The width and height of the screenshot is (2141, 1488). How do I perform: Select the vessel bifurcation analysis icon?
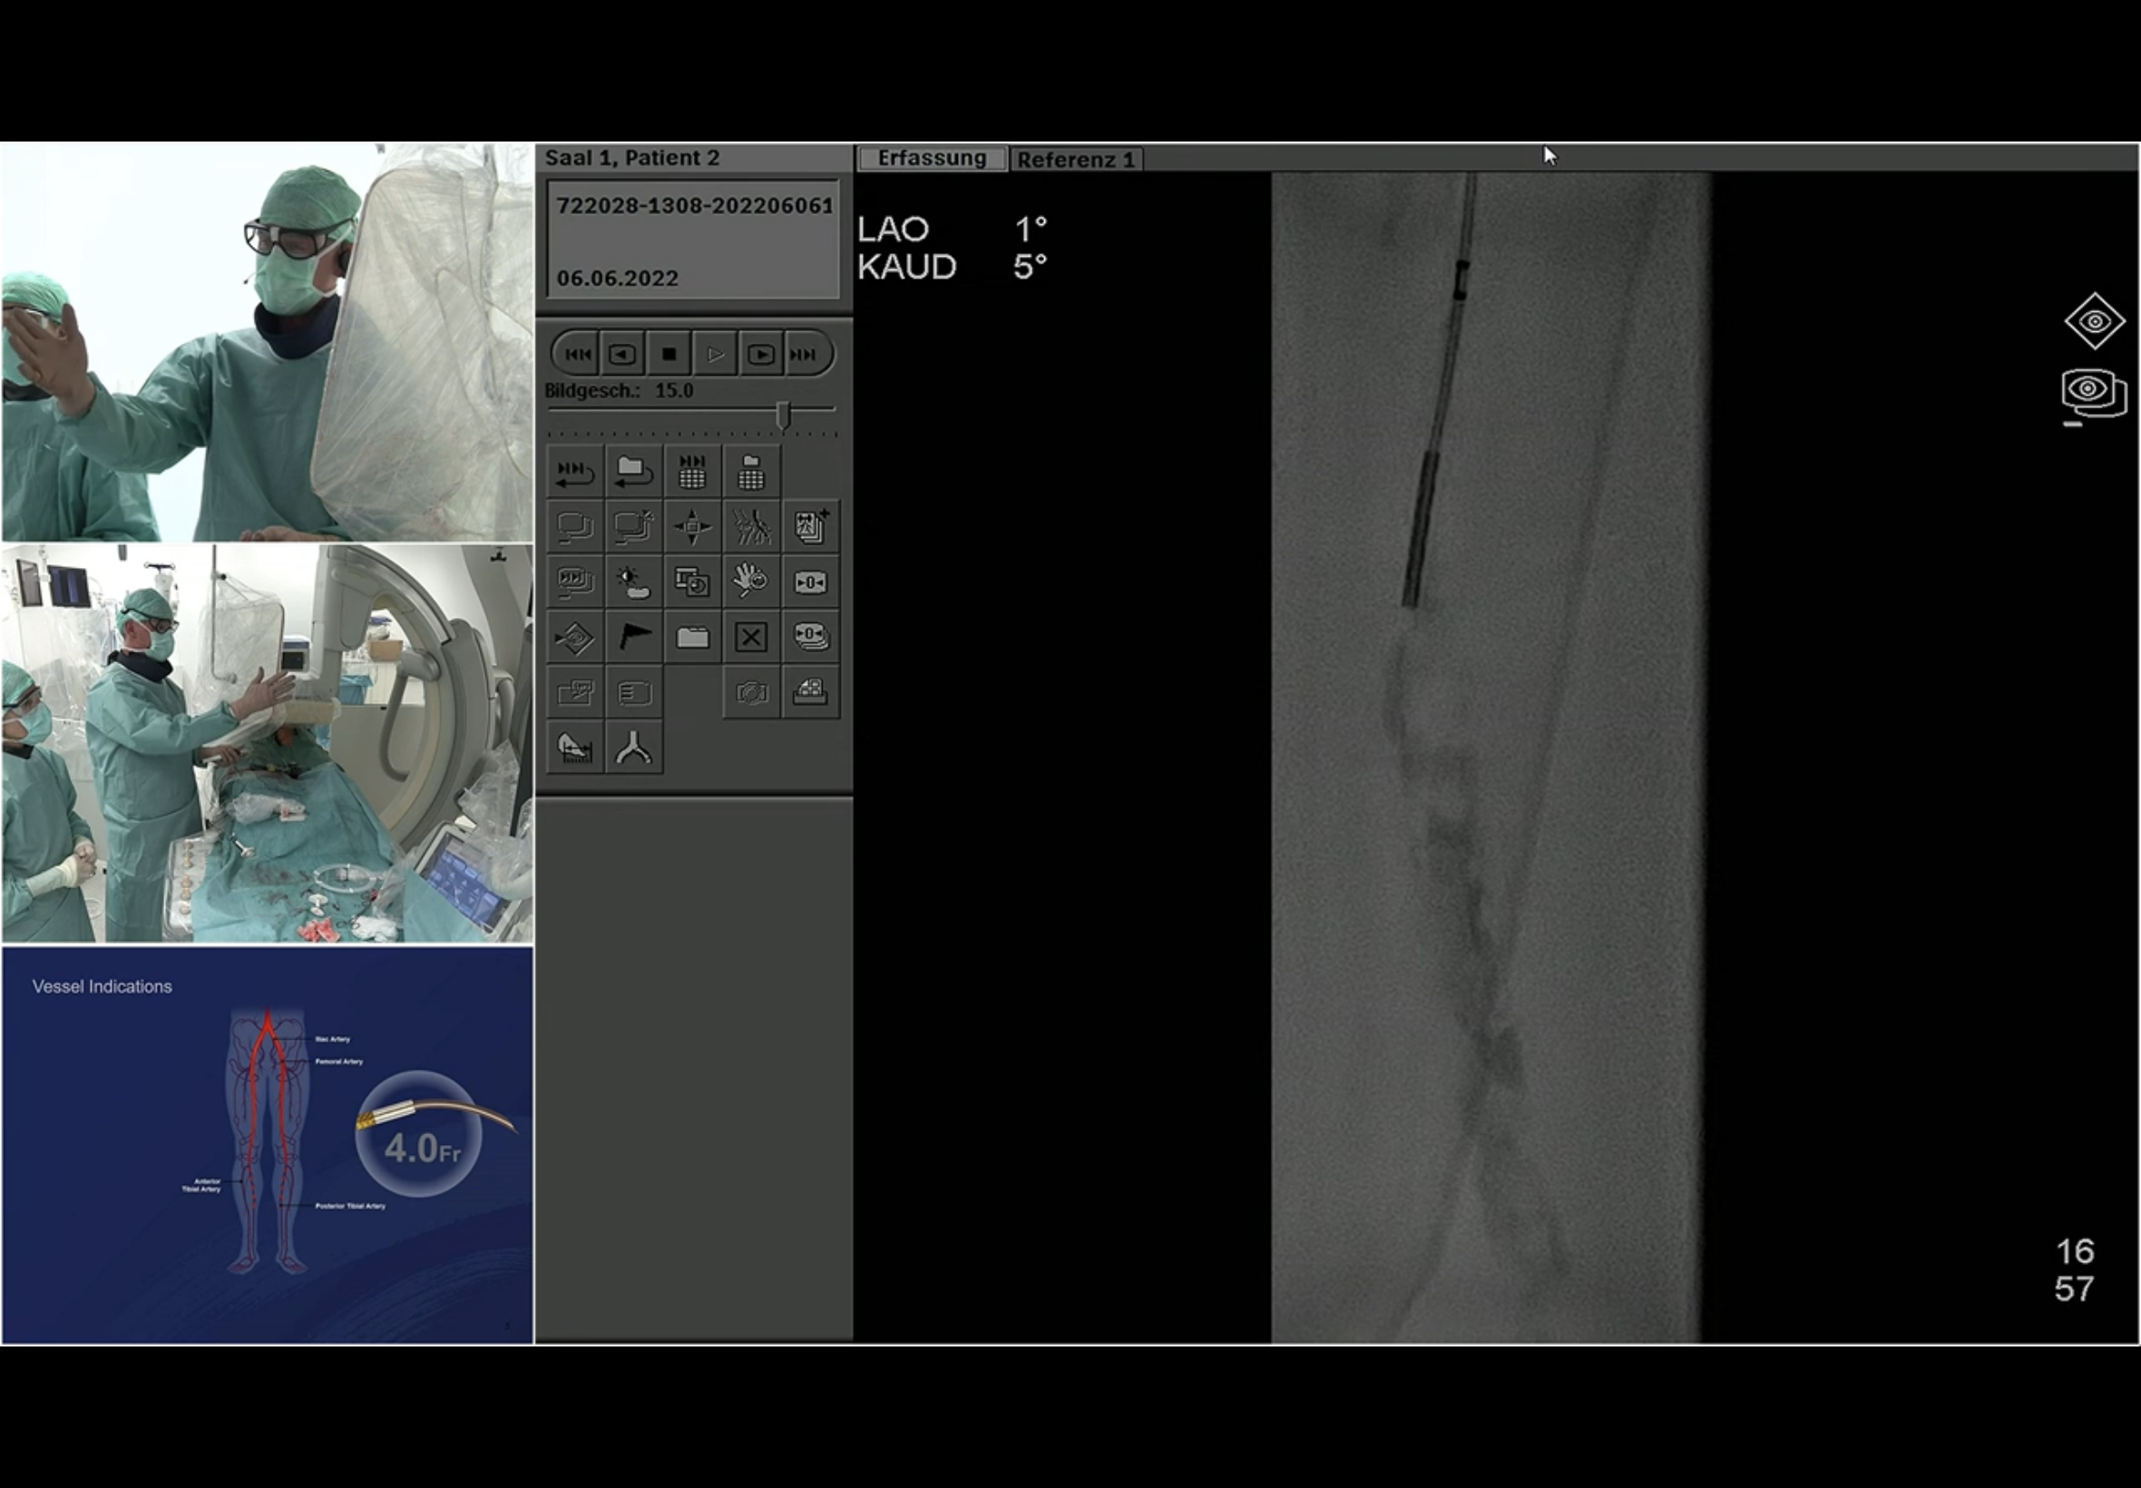tap(634, 748)
